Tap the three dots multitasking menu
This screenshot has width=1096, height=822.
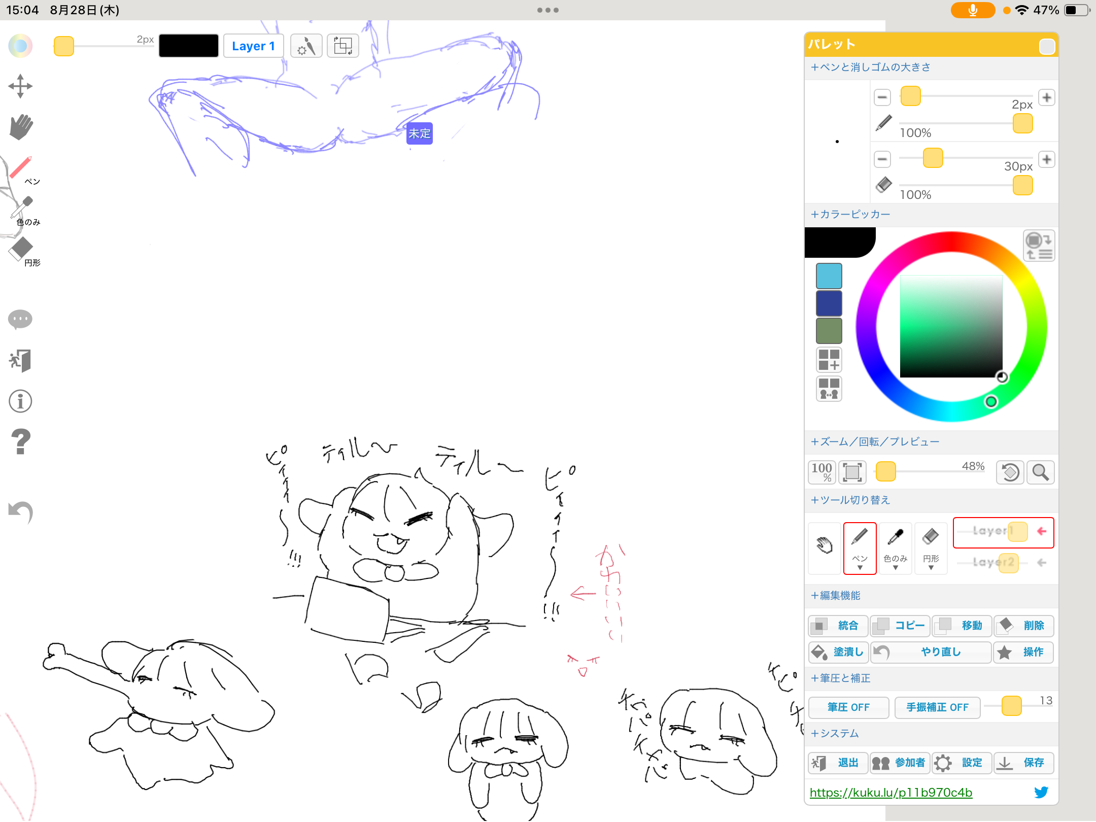point(548,10)
